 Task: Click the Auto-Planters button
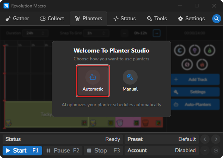pyautogui.click(x=195, y=105)
